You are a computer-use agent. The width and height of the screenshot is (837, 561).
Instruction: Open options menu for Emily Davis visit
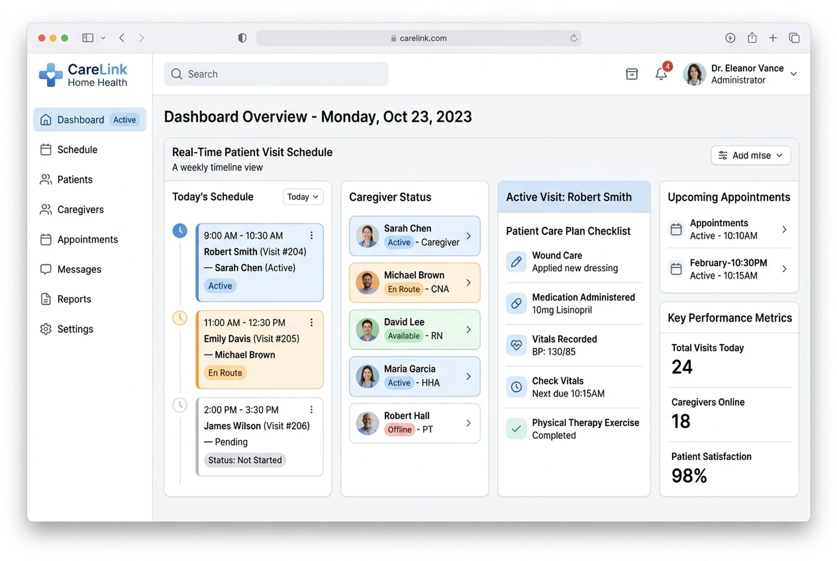click(x=311, y=323)
